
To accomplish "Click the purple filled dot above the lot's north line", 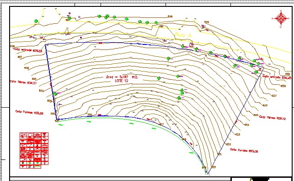I will [81, 38].
